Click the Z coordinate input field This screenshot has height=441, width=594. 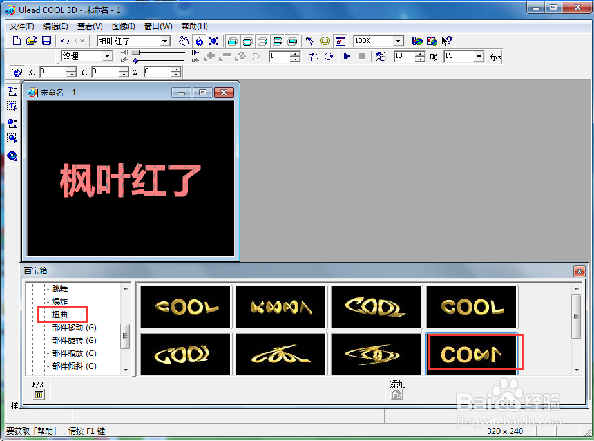[x=157, y=72]
